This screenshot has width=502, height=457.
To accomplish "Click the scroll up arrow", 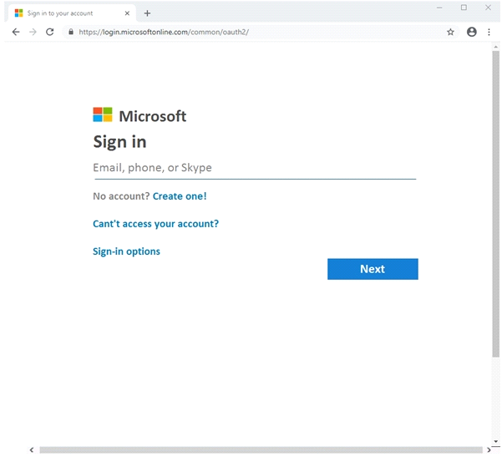I will [495, 47].
